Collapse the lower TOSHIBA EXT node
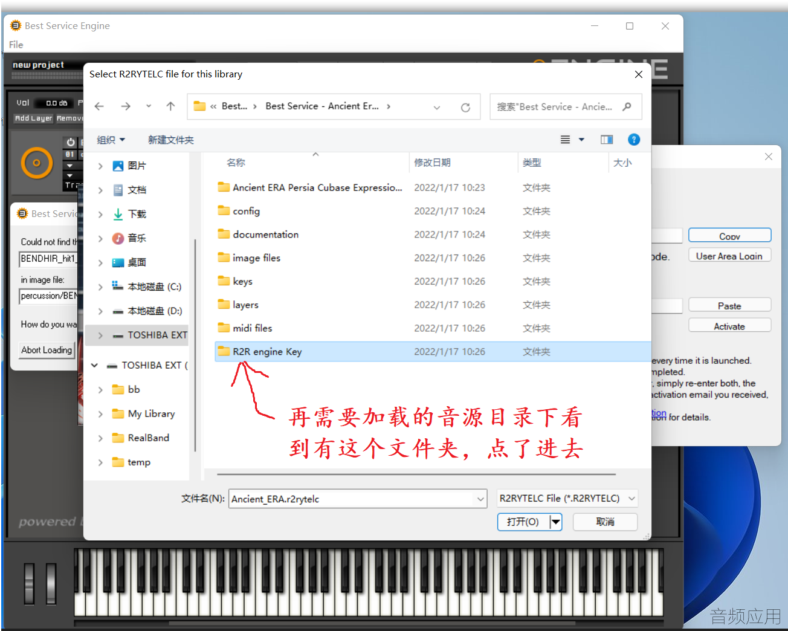This screenshot has width=788, height=631. point(94,365)
